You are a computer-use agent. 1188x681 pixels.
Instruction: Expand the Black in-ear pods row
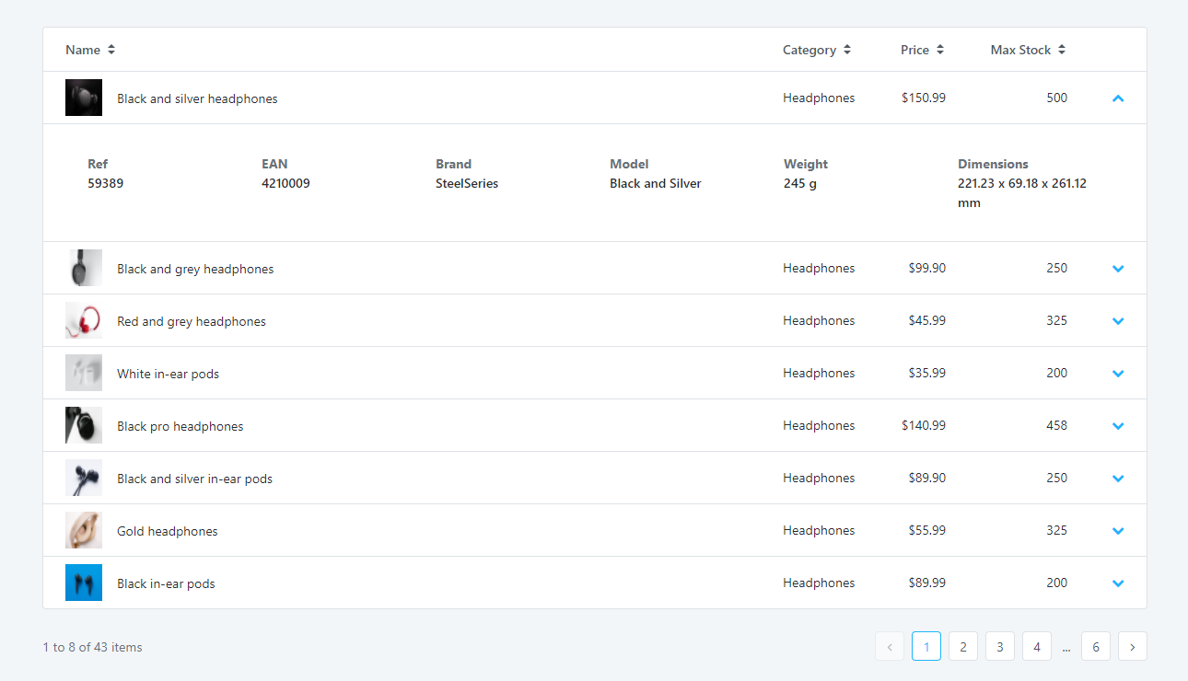1118,583
